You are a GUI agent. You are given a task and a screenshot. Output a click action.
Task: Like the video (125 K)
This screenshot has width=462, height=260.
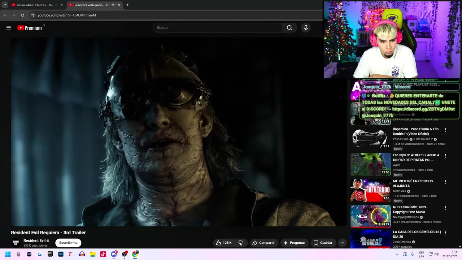[224, 243]
